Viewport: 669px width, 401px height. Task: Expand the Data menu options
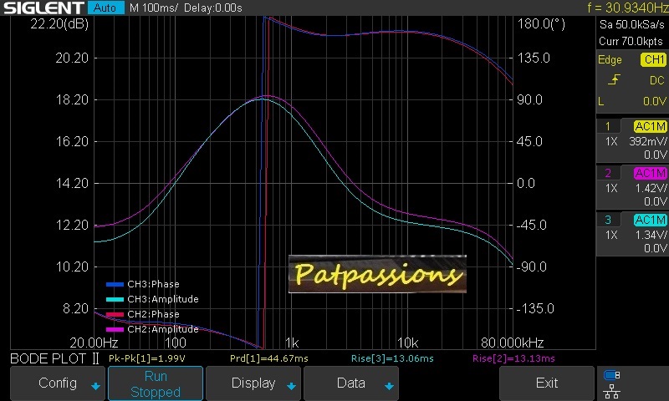coord(350,383)
